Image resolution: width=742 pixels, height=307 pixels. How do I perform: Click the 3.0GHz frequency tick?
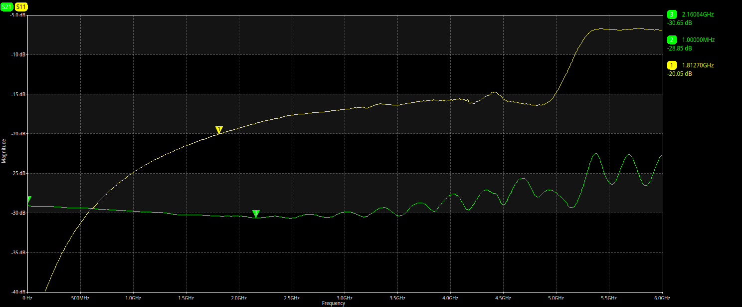[345, 298]
